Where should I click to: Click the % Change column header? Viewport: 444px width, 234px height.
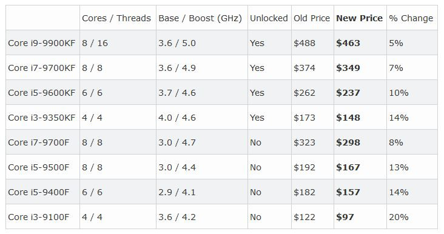[411, 18]
